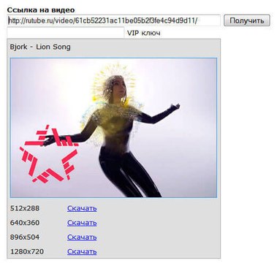Focus the VIP ключ input field
The height and width of the screenshot is (263, 277).
coord(66,33)
